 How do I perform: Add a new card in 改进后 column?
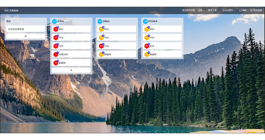(x=71, y=70)
